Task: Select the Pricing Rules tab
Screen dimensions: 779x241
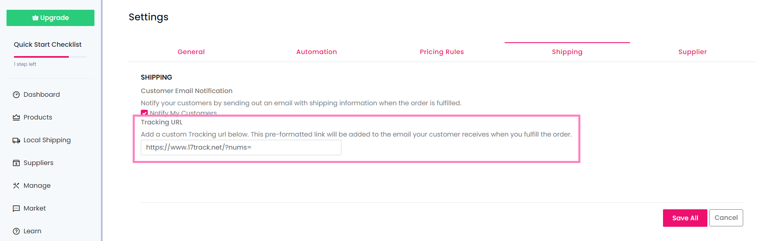Action: [442, 52]
